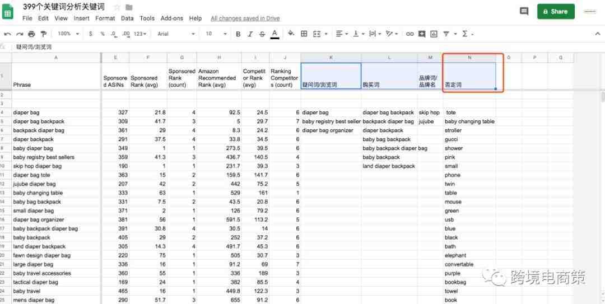
Task: Click the All changes saved in Drive link
Action: tap(245, 18)
